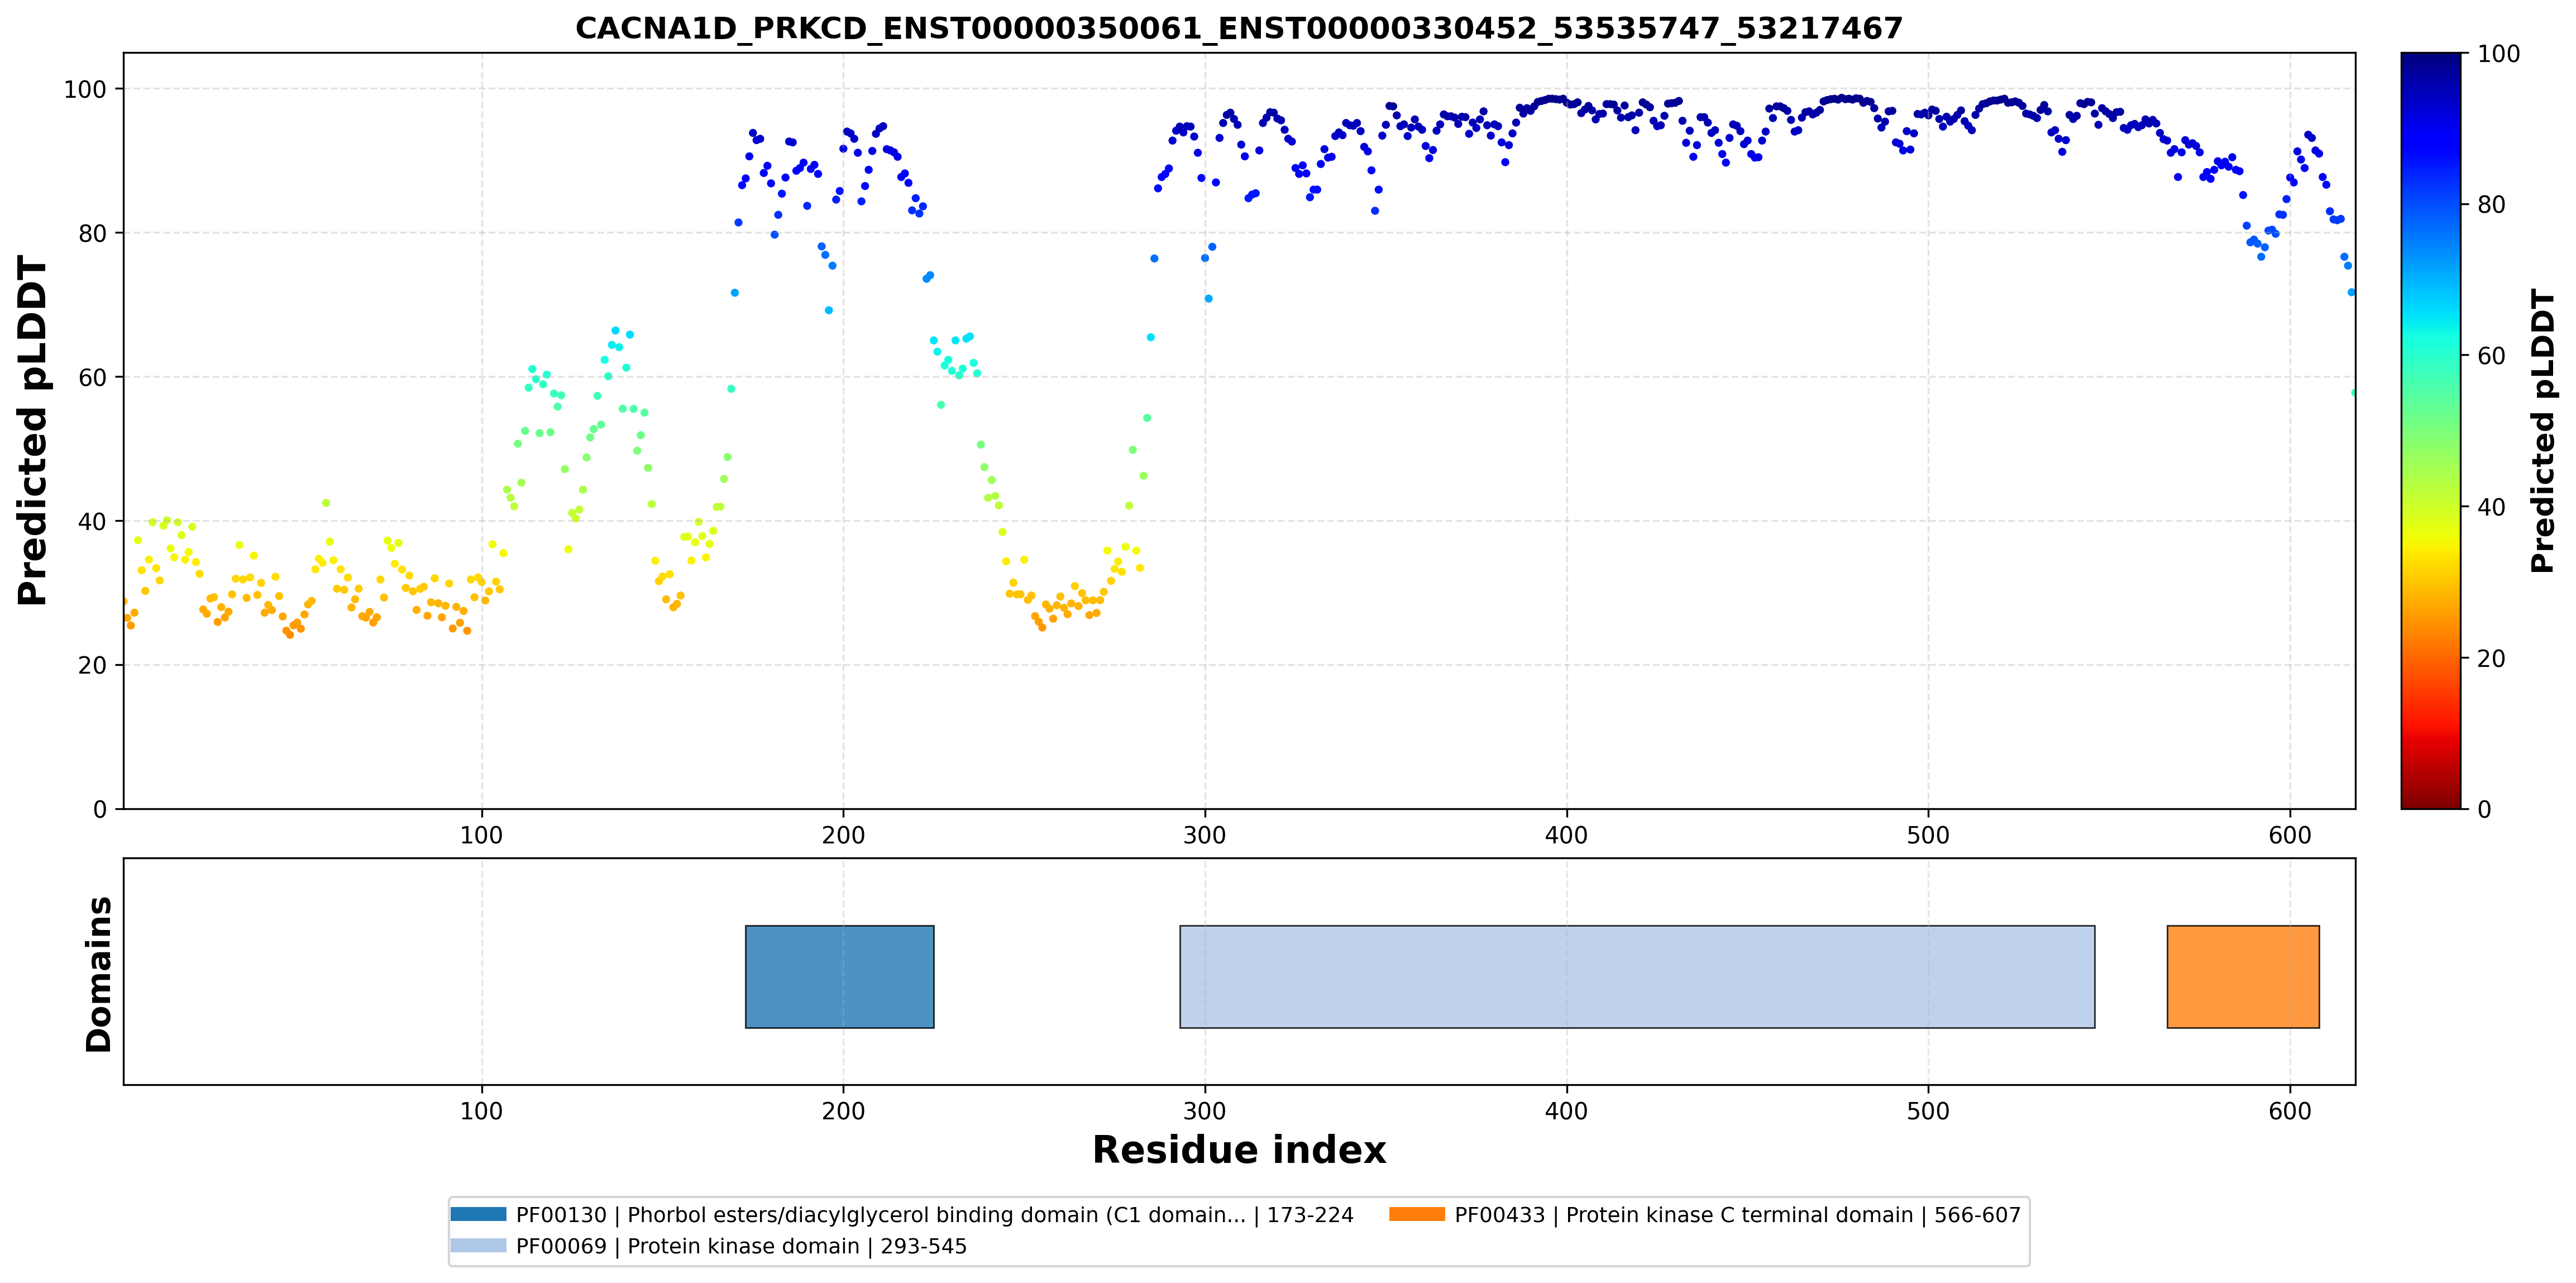Screen dimensions: 2576x1283
Task: Click the PF00130 Phorbol esters legend text
Action: (x=934, y=1215)
